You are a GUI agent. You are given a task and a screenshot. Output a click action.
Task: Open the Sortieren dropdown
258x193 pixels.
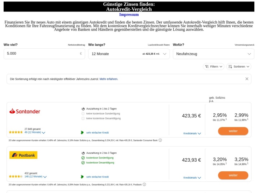pos(239,67)
